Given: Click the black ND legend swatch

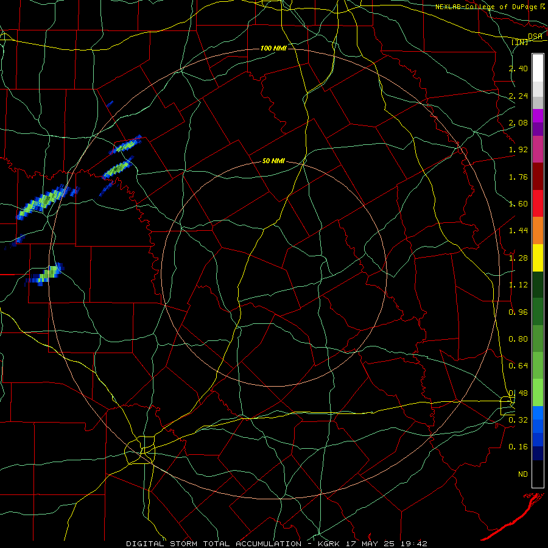Looking at the screenshot, I should click(x=538, y=474).
